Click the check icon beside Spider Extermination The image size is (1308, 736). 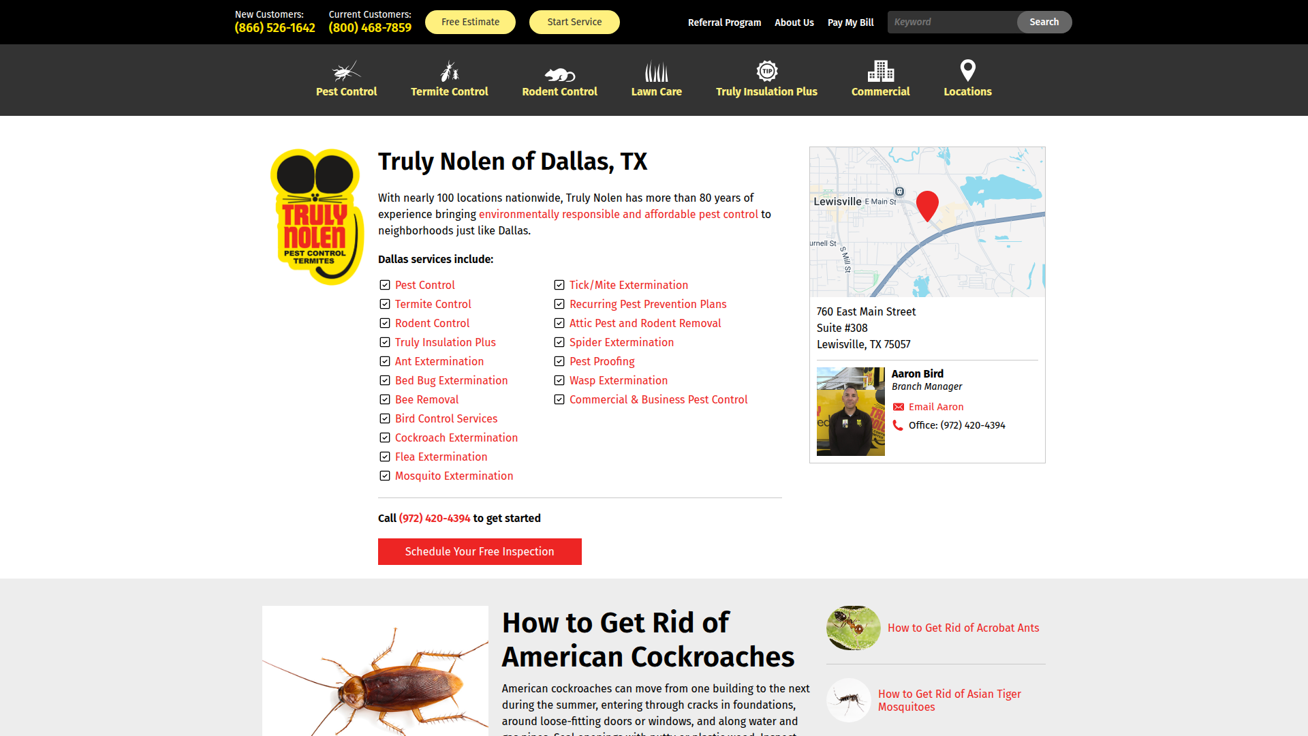pyautogui.click(x=559, y=342)
